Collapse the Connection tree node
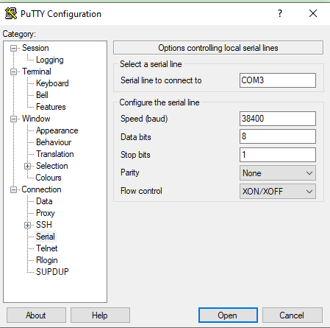Screen dimensions: 330x328 click(x=13, y=189)
